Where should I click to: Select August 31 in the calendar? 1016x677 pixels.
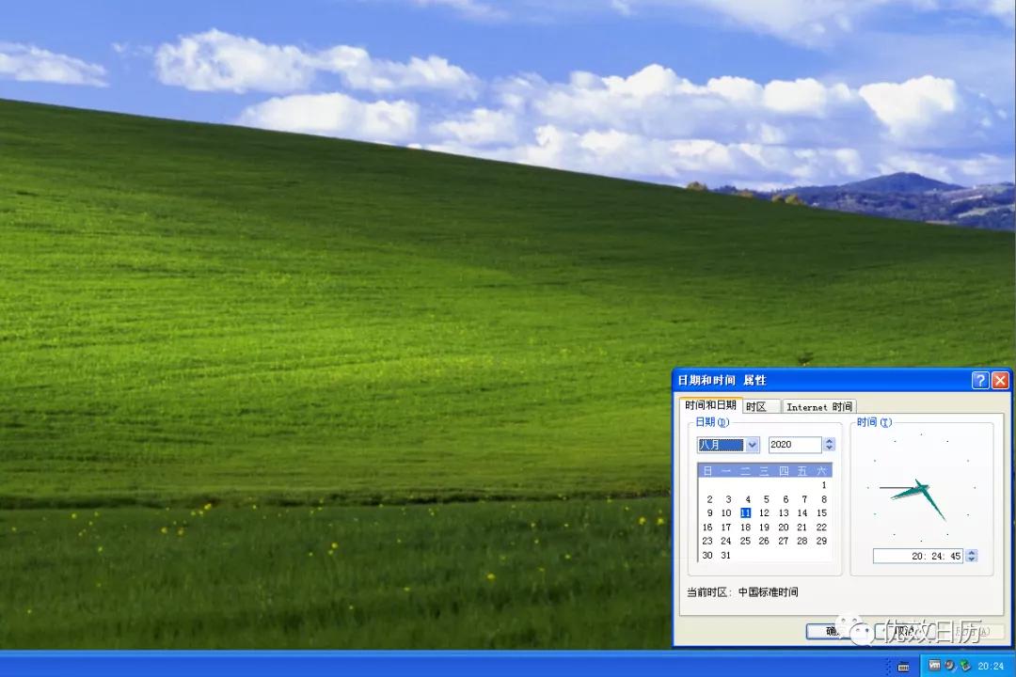click(725, 555)
